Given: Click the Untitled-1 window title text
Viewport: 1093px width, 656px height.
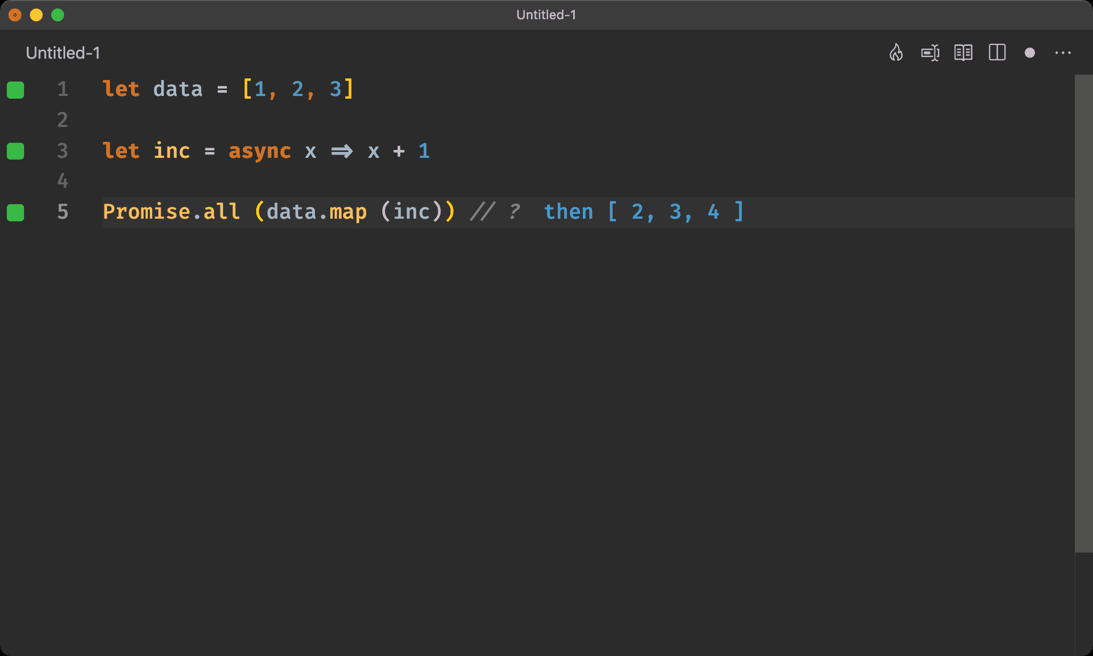Looking at the screenshot, I should click(546, 15).
